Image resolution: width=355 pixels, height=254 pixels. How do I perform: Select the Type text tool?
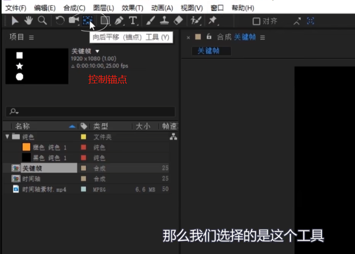pyautogui.click(x=133, y=21)
